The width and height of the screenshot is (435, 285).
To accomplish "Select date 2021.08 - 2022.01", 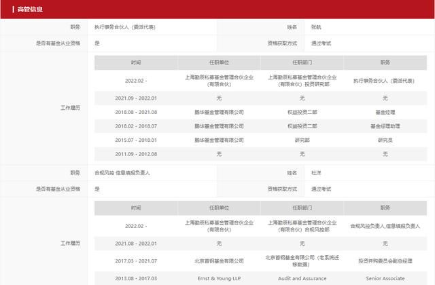I will [x=136, y=244].
